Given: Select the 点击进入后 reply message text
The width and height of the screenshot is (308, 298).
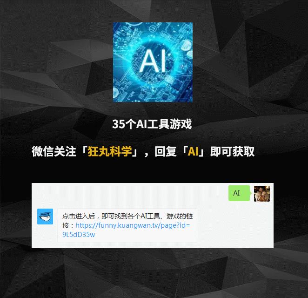Looking at the screenshot, I should coord(79,216).
